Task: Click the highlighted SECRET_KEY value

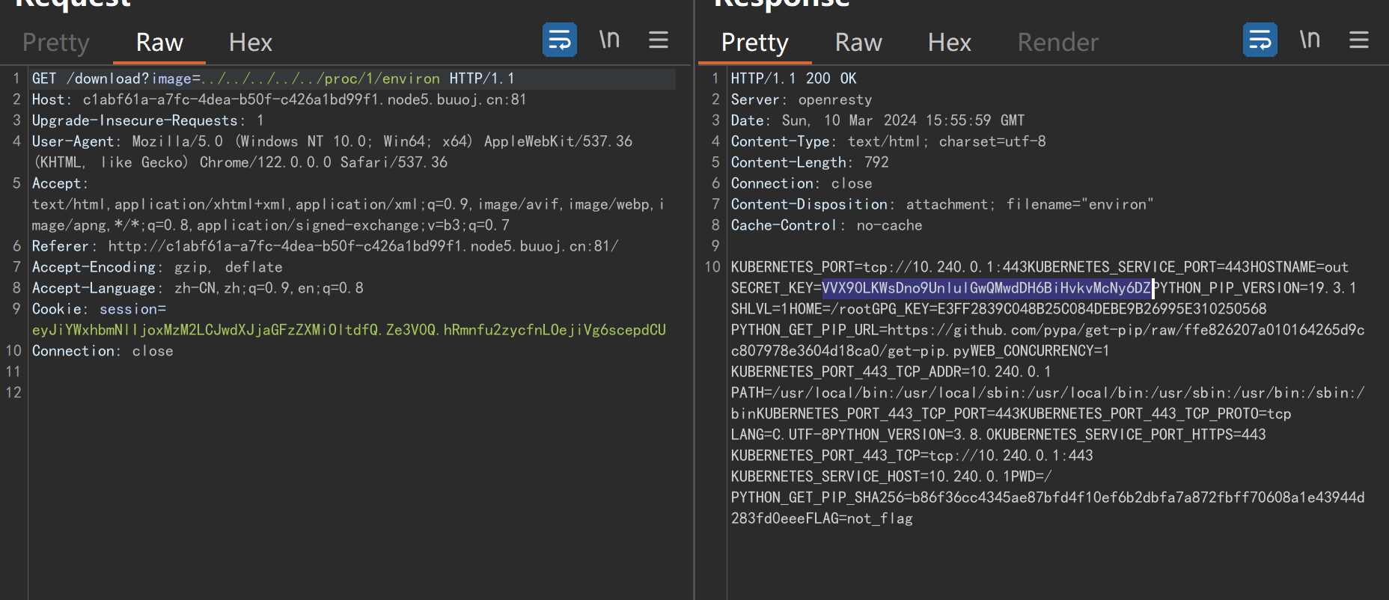Action: pyautogui.click(x=986, y=288)
